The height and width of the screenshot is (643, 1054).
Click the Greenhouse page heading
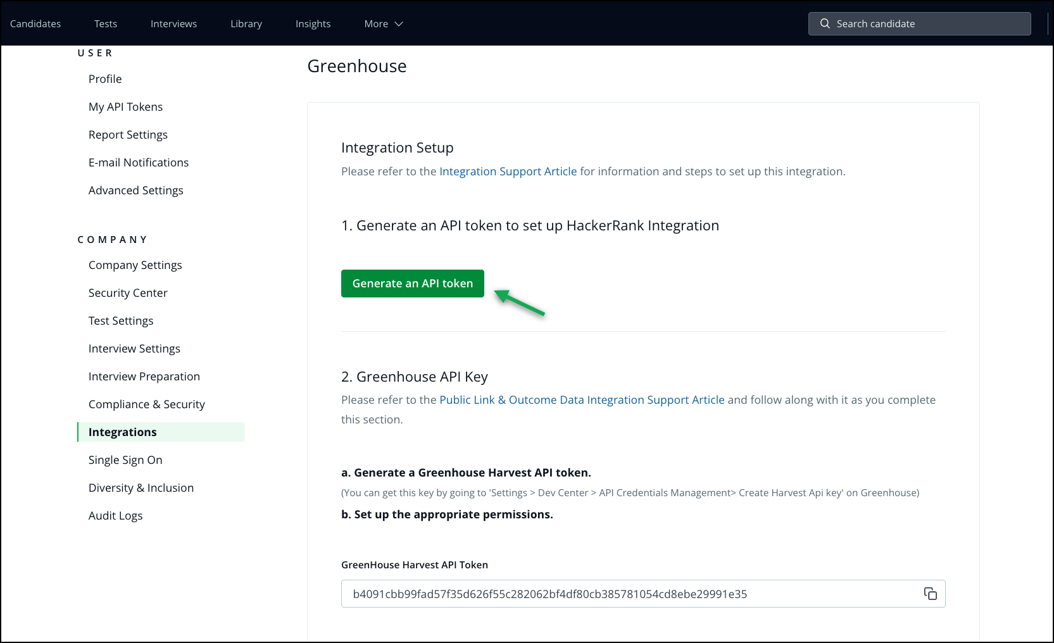click(357, 66)
